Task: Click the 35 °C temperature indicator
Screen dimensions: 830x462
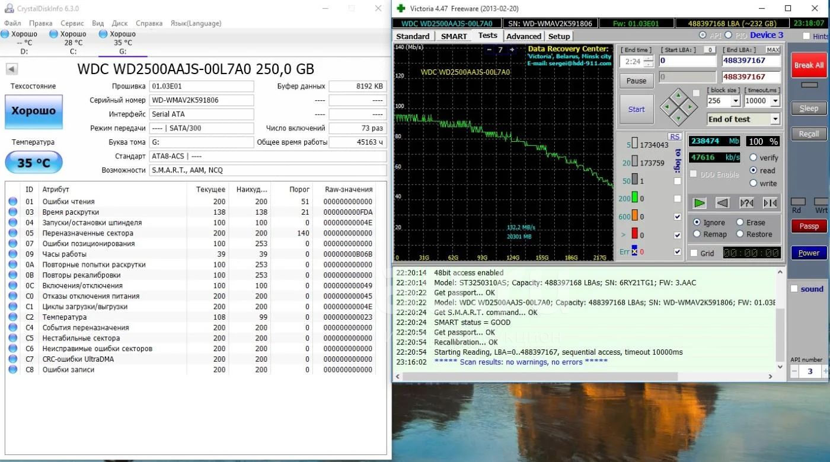Action: tap(34, 163)
